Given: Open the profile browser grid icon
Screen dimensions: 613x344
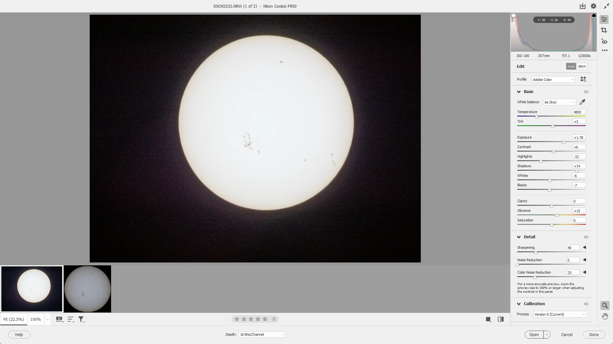Looking at the screenshot, I should click(583, 79).
